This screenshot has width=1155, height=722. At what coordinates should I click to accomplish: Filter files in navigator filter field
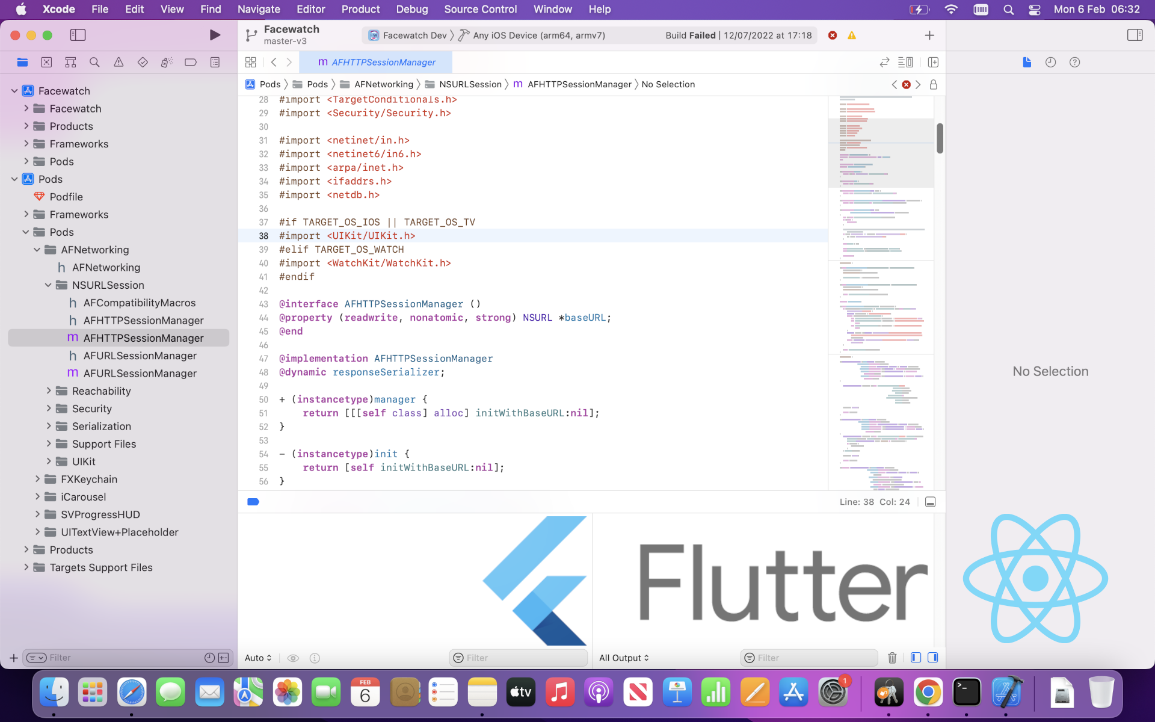(x=126, y=658)
